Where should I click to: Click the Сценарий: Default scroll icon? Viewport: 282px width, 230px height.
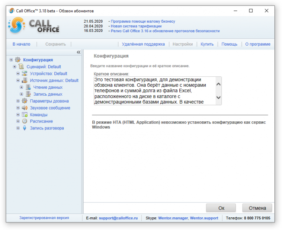coord(21,67)
